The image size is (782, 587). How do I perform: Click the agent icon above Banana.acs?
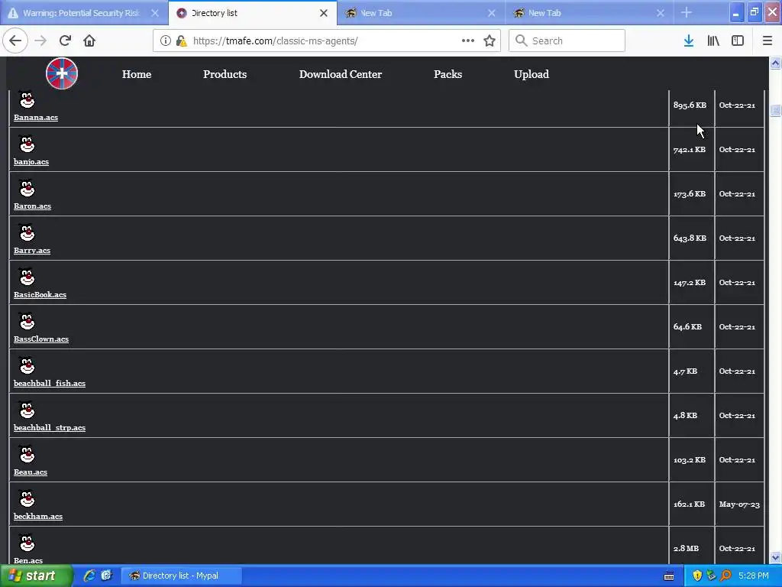pos(27,99)
